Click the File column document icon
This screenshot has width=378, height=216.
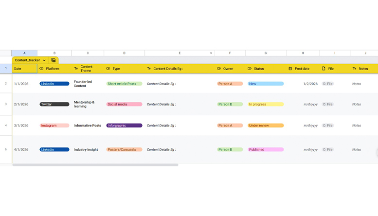pos(324,69)
